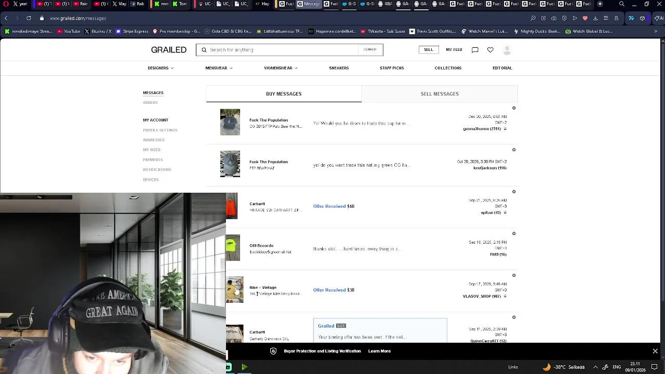Screen dimensions: 665x374
Task: Click the Grailed logo
Action: pos(168,50)
